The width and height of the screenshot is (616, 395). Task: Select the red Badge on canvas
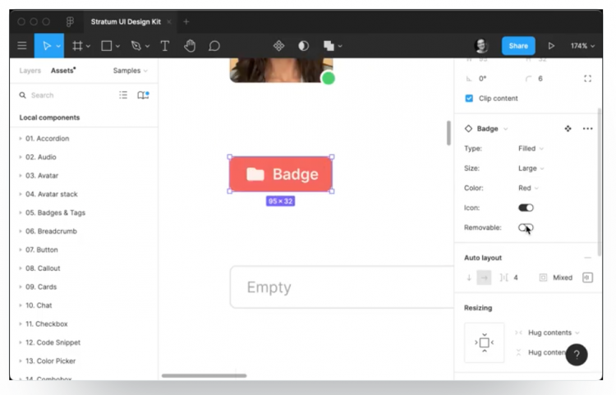[x=281, y=174]
